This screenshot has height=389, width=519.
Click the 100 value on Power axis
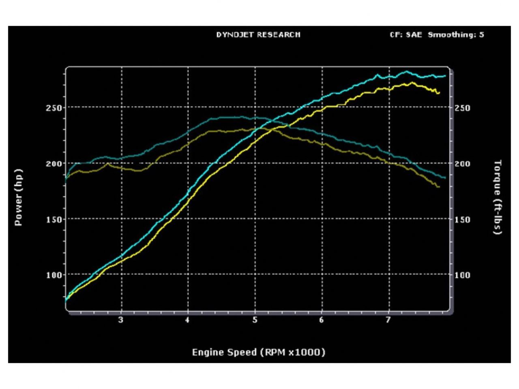click(x=54, y=275)
